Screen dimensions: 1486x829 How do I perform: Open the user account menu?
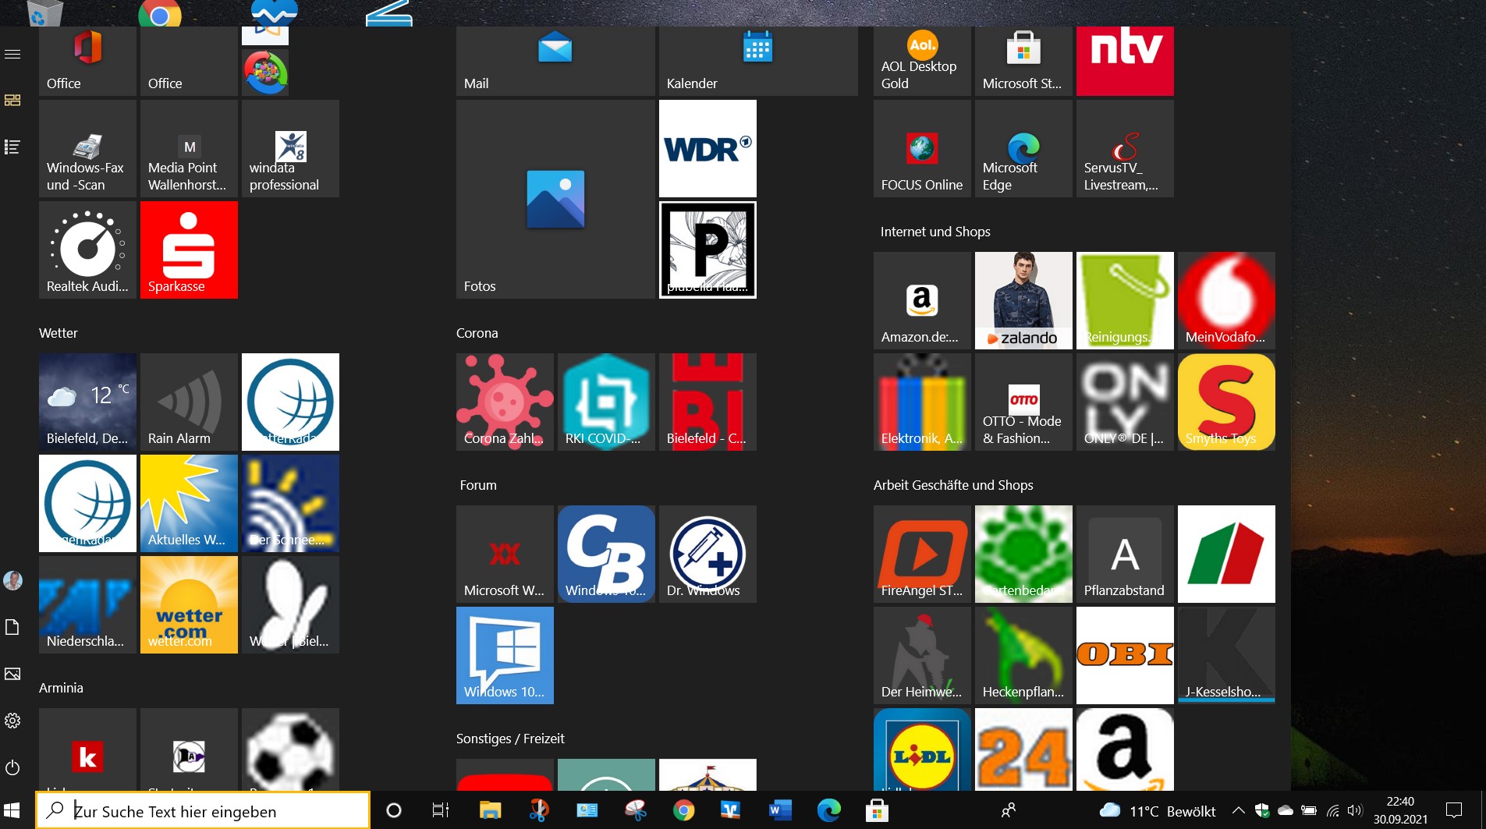pyautogui.click(x=12, y=581)
